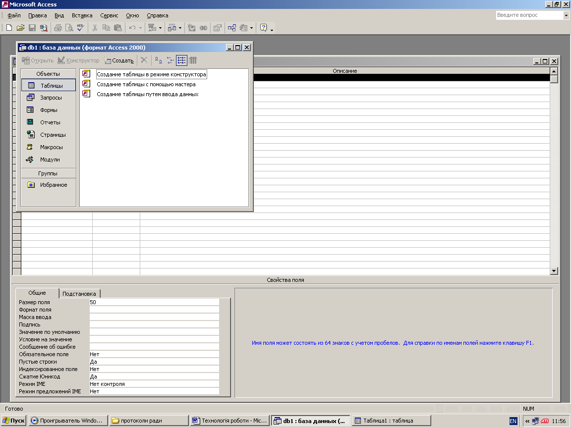The height and width of the screenshot is (428, 571).
Task: Open the Справка menu
Action: point(157,15)
